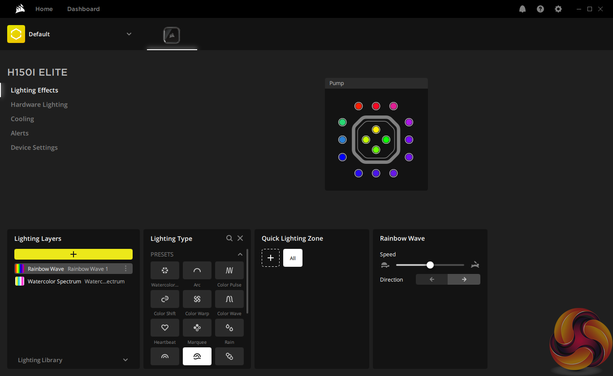Open Device Settings
The height and width of the screenshot is (376, 613).
34,148
